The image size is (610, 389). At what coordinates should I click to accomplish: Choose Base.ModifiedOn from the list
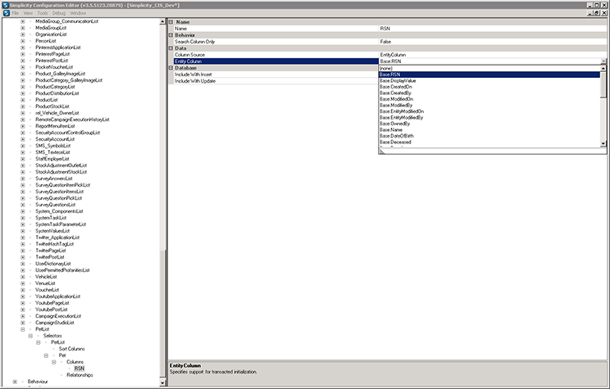tap(489, 99)
